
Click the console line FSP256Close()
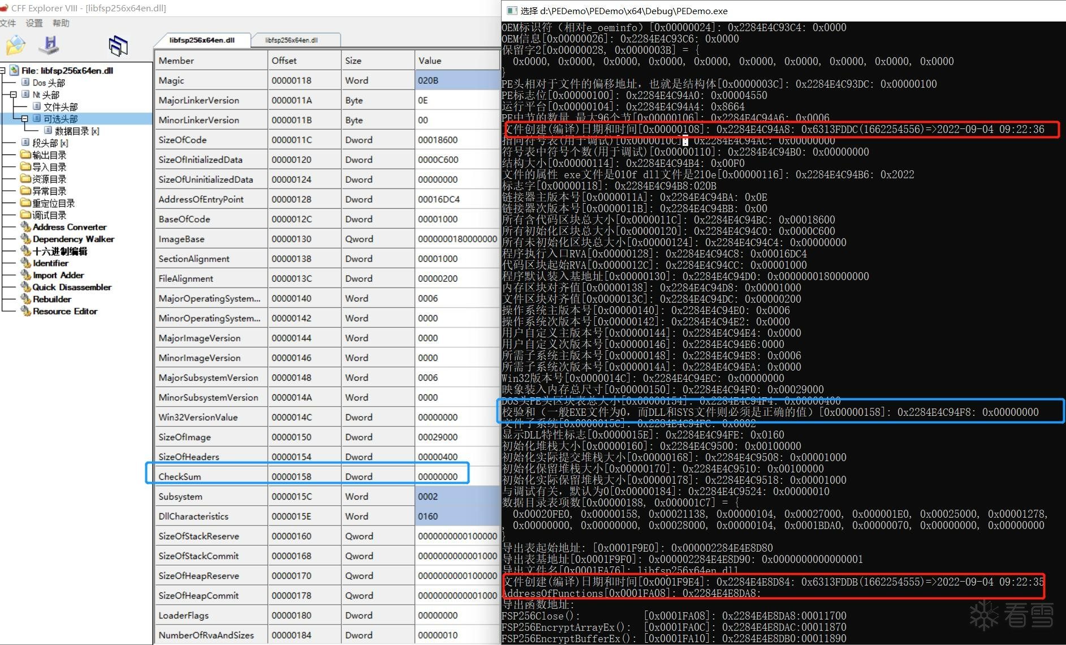(x=674, y=616)
